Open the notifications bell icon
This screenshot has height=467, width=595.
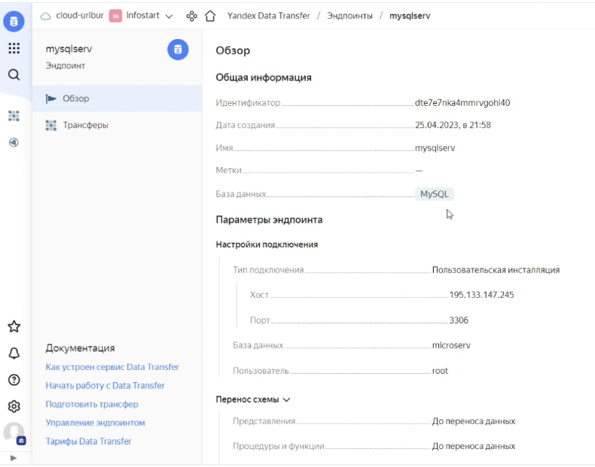pyautogui.click(x=14, y=353)
